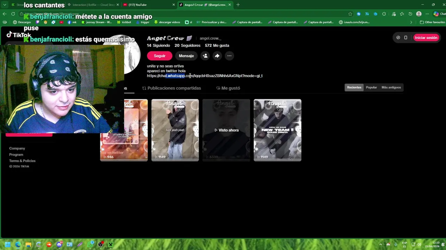This screenshot has height=250, width=446.
Task: Open the 'fuck yeah-yeah' video thumbnail
Action: (x=175, y=130)
